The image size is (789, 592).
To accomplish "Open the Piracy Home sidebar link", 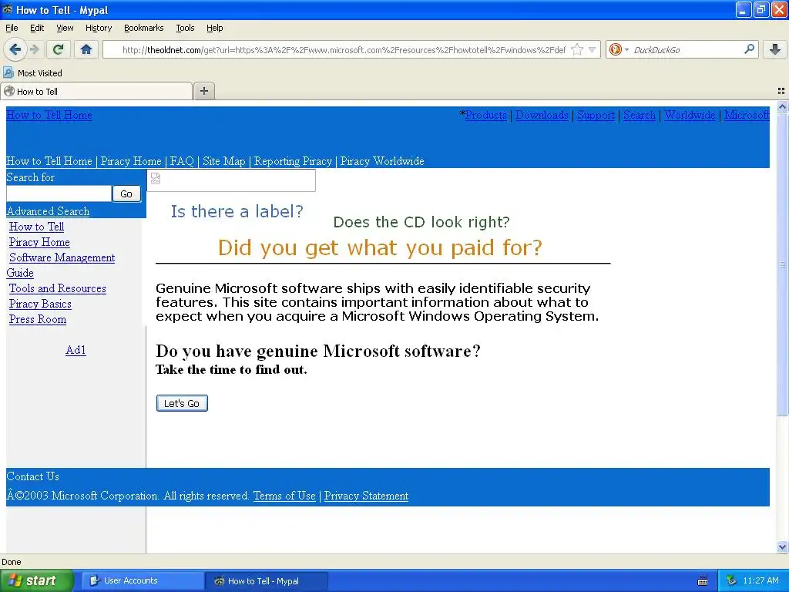I will [x=39, y=242].
